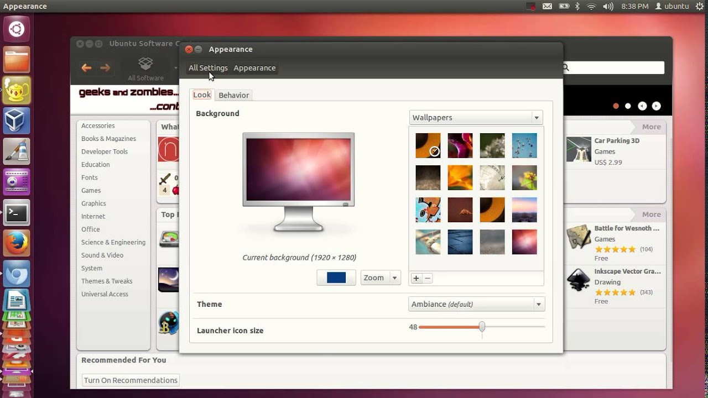Launch the yellow teapot app in launcher
The width and height of the screenshot is (708, 398).
pyautogui.click(x=17, y=90)
